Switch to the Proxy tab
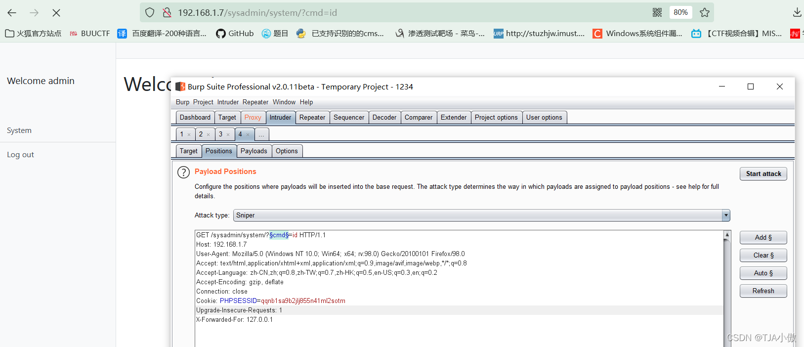Image resolution: width=804 pixels, height=347 pixels. point(253,118)
